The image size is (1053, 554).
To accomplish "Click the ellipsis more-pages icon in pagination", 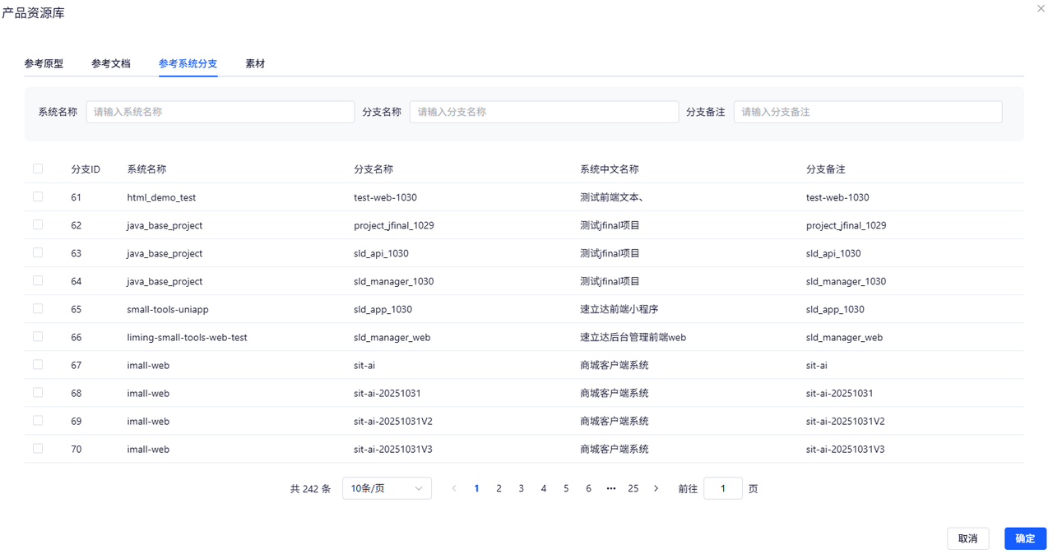I will point(610,488).
